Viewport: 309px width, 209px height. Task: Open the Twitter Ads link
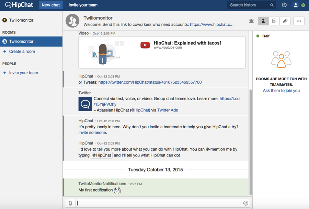pyautogui.click(x=168, y=110)
